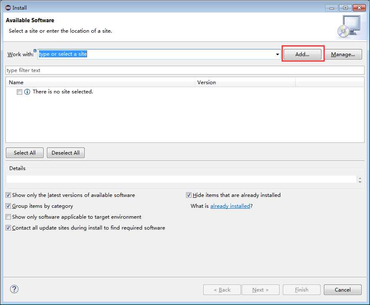This screenshot has width=370, height=305.
Task: Click the Help question mark icon
Action: (14, 289)
